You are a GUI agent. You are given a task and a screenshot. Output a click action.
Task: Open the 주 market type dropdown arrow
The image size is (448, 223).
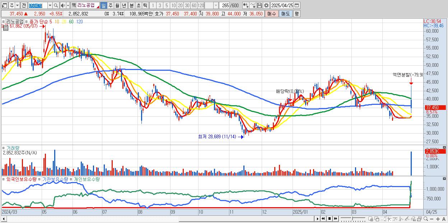18,5
